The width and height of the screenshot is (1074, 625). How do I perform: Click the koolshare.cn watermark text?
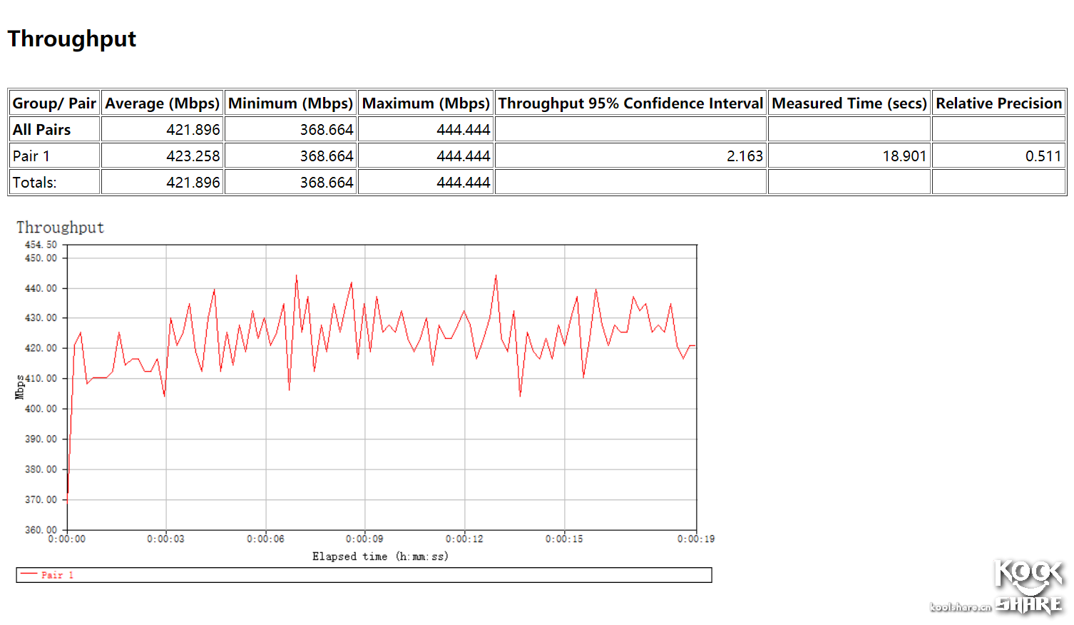click(x=960, y=607)
